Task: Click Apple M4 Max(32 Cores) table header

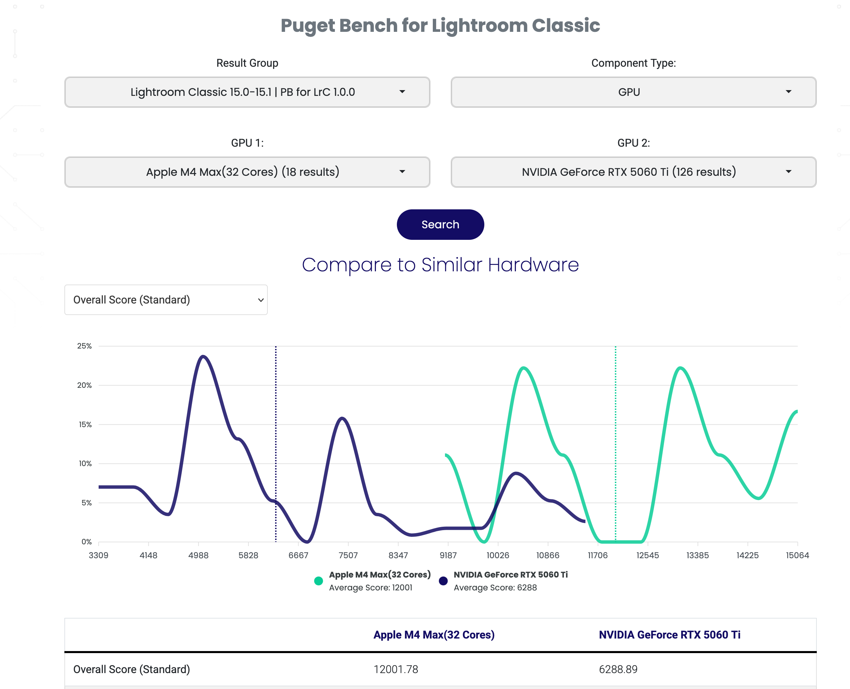Action: click(433, 634)
